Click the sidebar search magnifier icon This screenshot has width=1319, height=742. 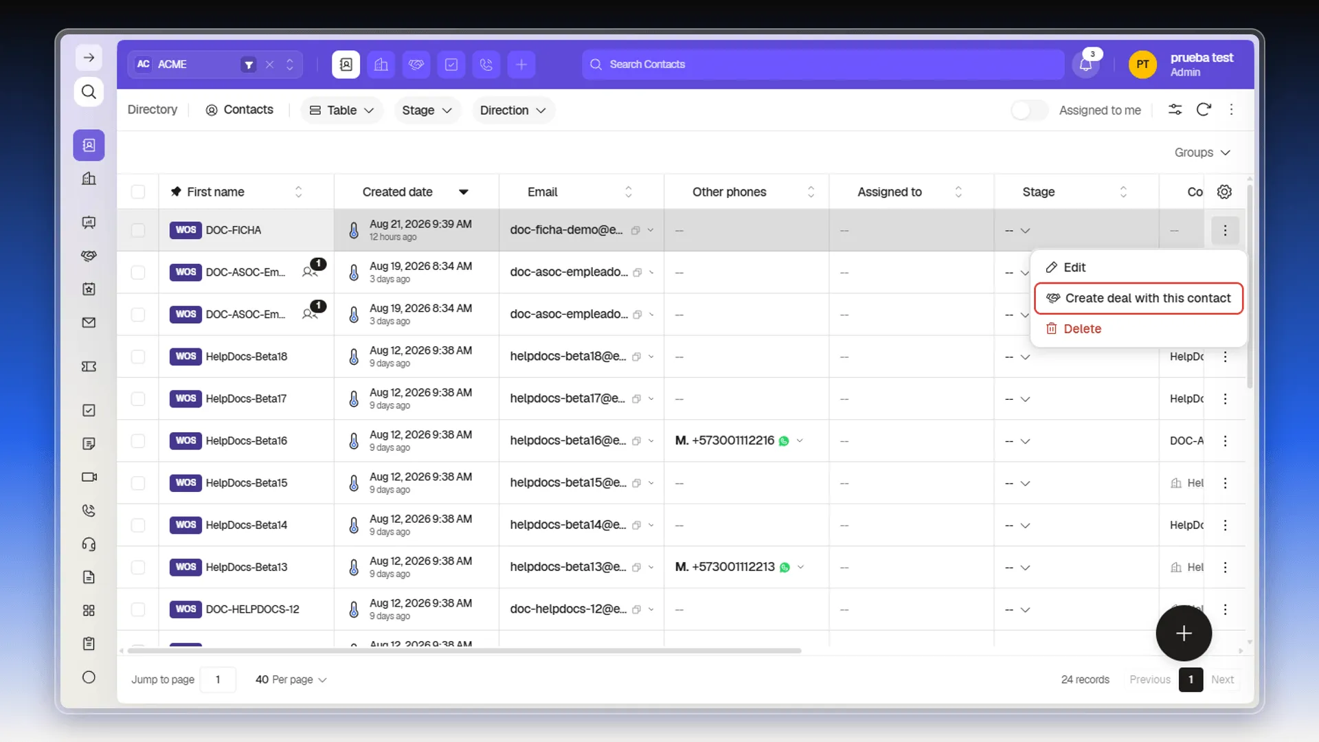tap(89, 91)
